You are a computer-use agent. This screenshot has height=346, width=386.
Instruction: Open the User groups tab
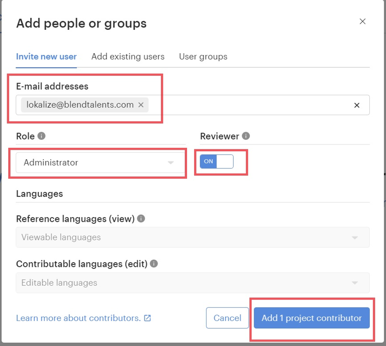coord(203,56)
